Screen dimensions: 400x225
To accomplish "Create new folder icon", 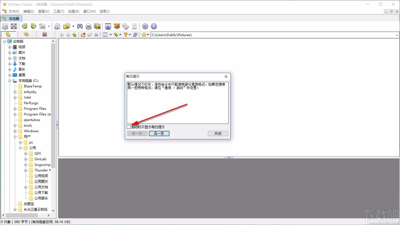I will click(83, 35).
